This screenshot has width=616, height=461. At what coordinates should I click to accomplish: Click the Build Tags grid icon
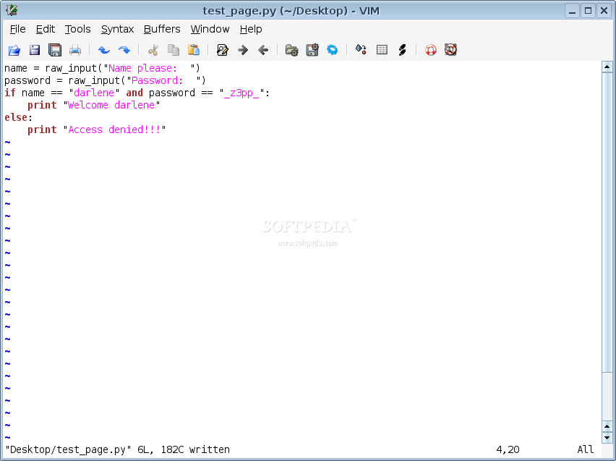click(382, 49)
